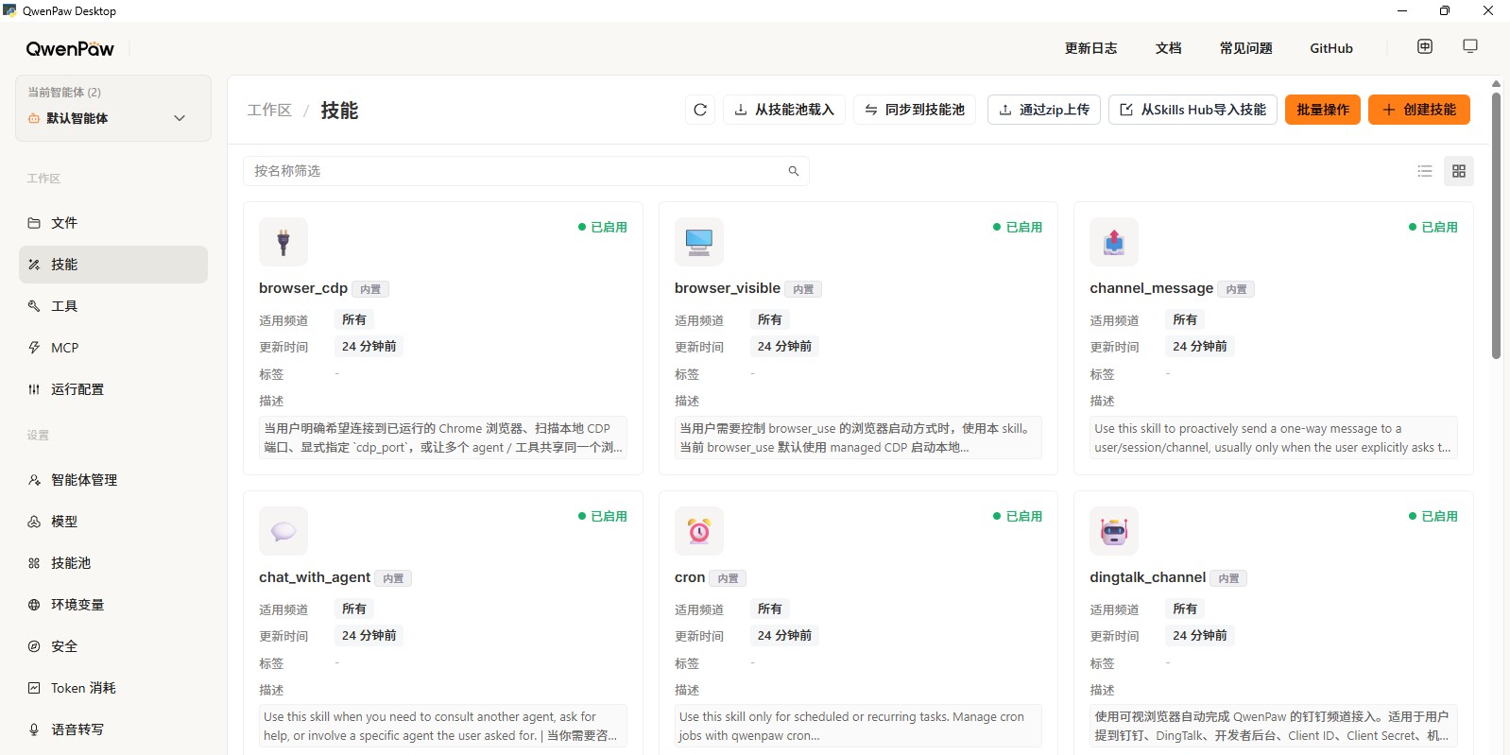Switch to list view layout icon
1510x755 pixels.
point(1425,171)
